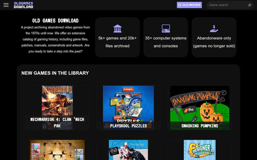Open the hamburger navigation menu
Viewport: 257px width, 160px height.
[6, 5]
